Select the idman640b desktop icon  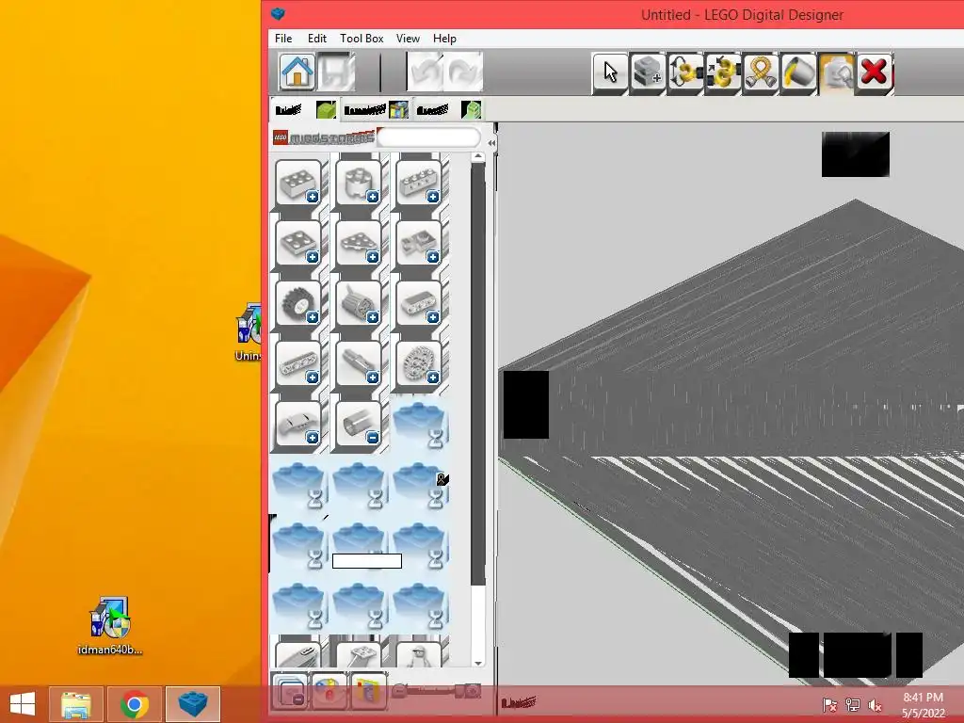tap(110, 625)
